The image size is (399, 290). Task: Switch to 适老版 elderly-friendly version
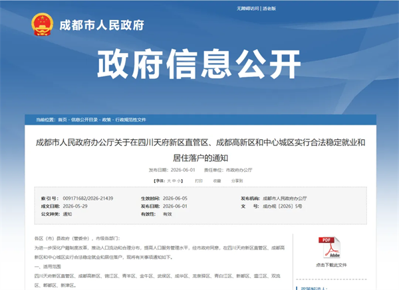click(269, 9)
